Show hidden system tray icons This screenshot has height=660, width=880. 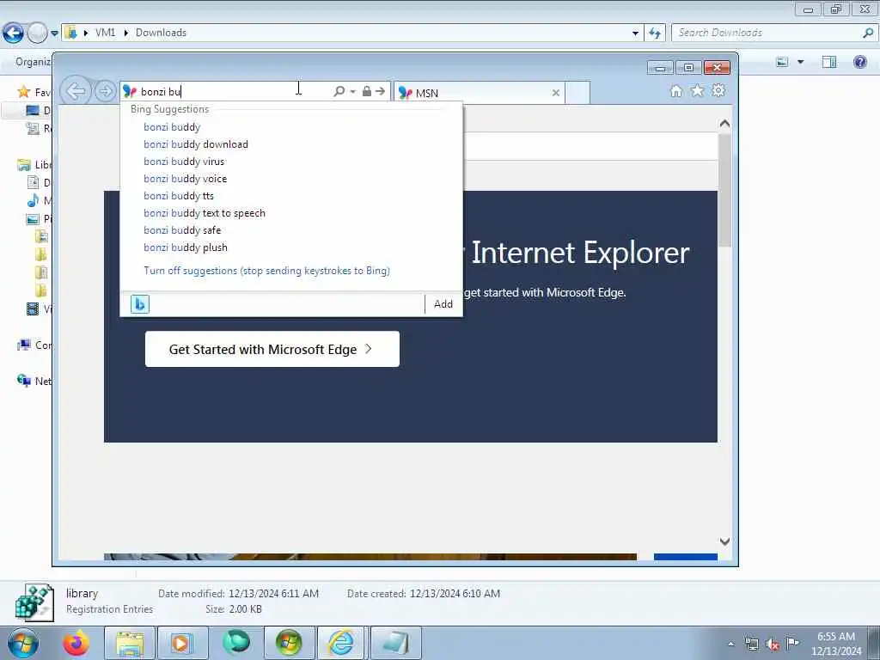pos(730,644)
